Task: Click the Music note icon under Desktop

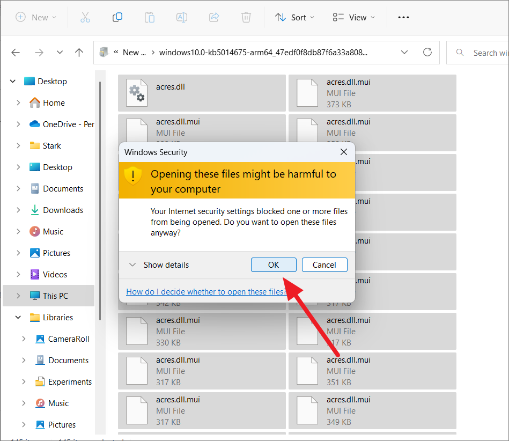Action: [x=35, y=232]
